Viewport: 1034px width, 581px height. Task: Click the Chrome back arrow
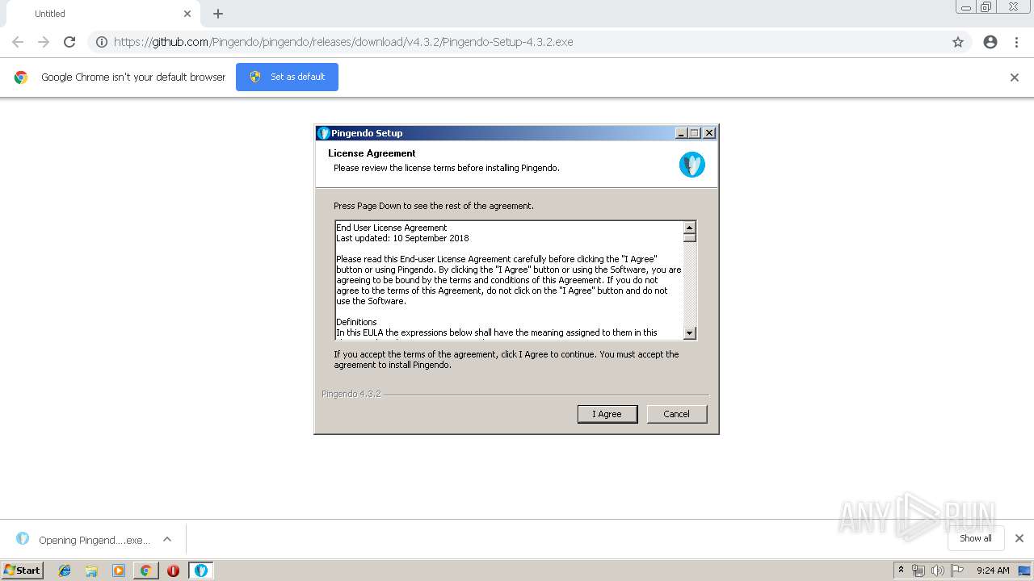point(18,42)
